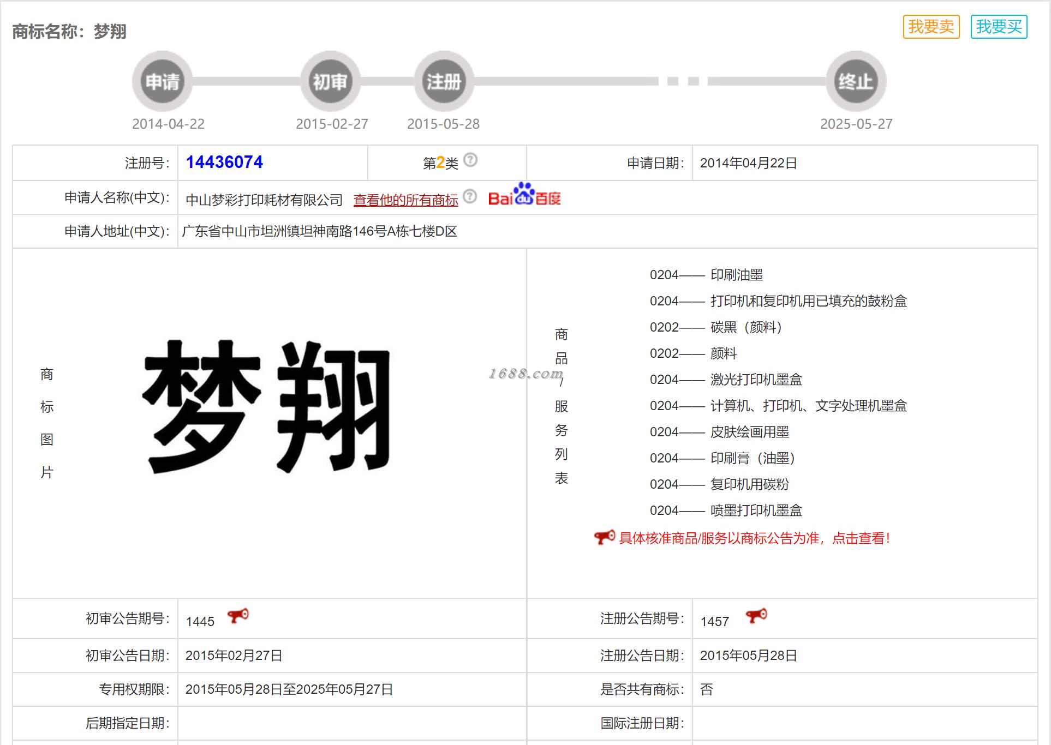The height and width of the screenshot is (745, 1051).
Task: Click the Baidu search logo
Action: pyautogui.click(x=524, y=195)
